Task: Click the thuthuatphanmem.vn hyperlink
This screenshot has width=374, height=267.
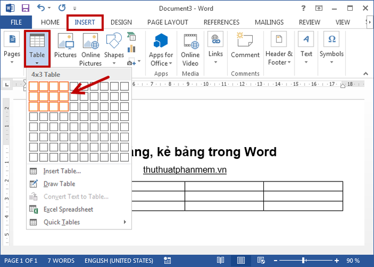Action: click(185, 170)
